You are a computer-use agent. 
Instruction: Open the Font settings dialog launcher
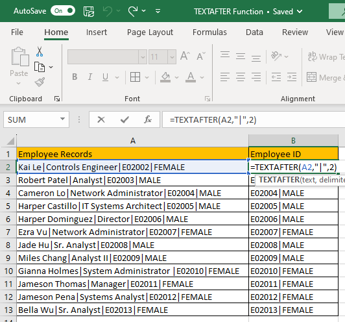pos(208,99)
